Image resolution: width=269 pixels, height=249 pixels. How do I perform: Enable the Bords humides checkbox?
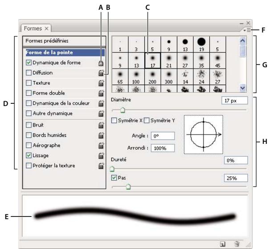click(29, 135)
